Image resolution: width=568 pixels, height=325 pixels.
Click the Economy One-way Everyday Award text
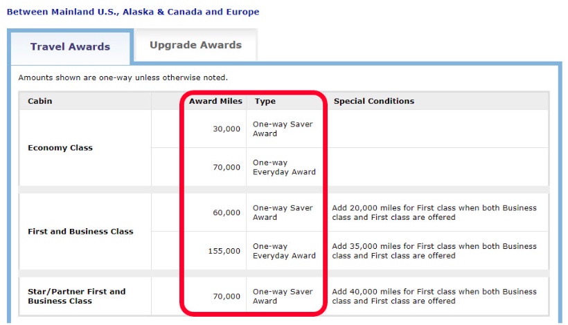coord(284,167)
